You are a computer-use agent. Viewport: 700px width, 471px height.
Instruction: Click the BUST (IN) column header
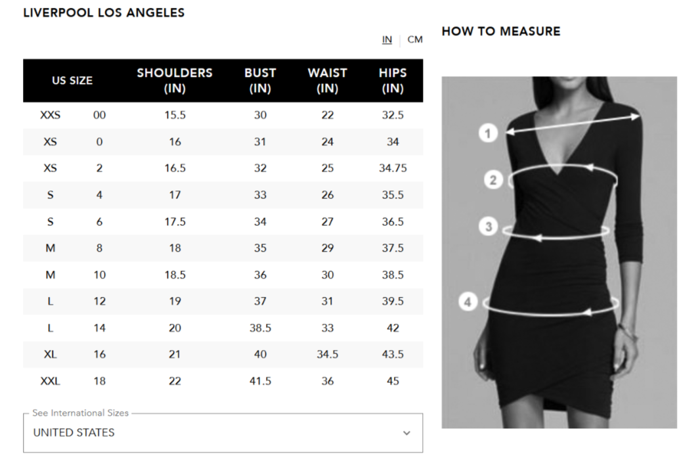tap(260, 81)
